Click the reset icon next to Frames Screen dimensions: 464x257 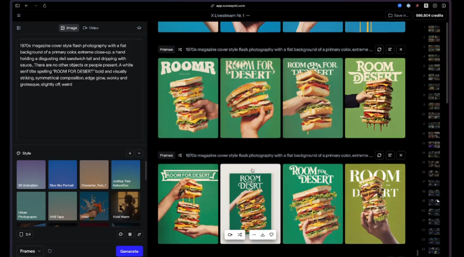tap(50, 251)
